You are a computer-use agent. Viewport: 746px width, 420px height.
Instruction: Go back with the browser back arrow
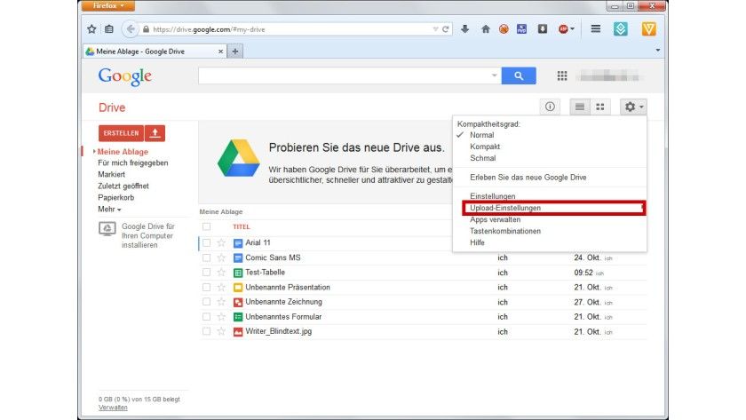(130, 29)
